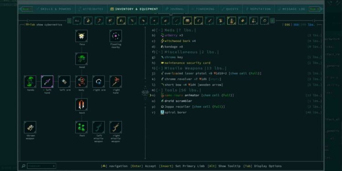Screen dimensions: 342x171
Task: Open the Message Log tab
Action: click(291, 9)
